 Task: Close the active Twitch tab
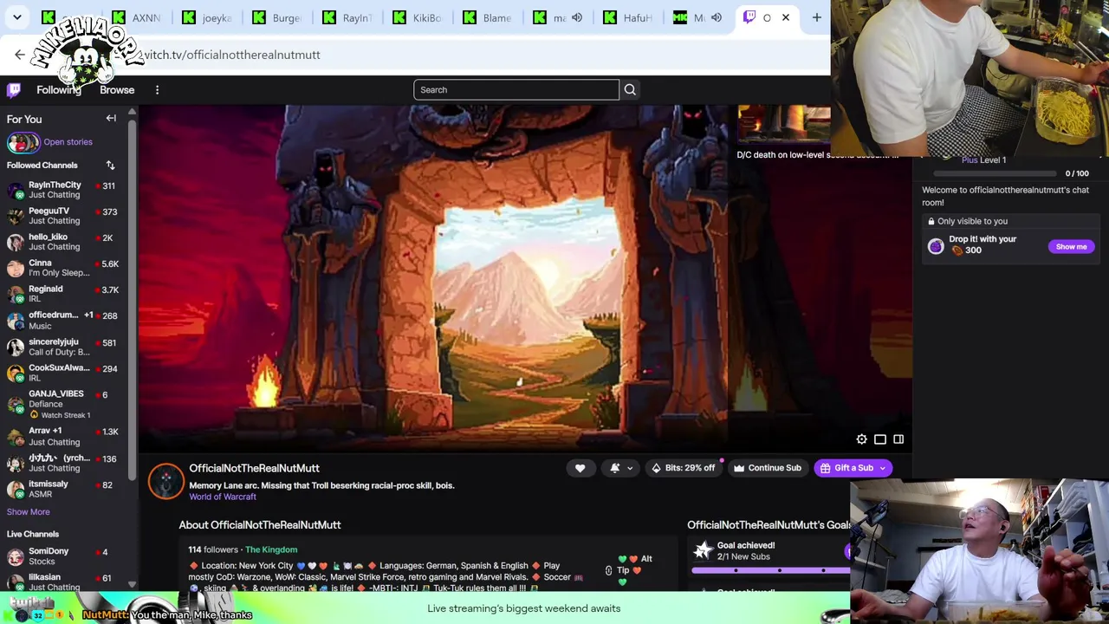point(786,17)
